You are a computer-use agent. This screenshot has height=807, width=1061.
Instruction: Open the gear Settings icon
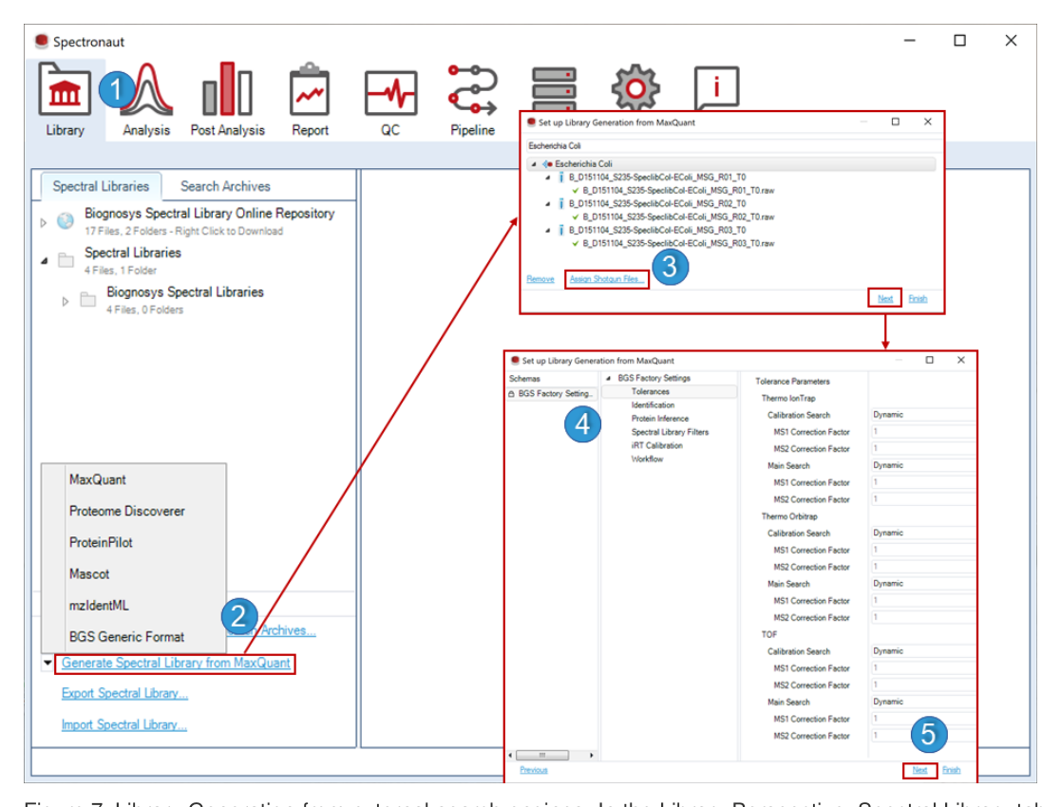[635, 88]
